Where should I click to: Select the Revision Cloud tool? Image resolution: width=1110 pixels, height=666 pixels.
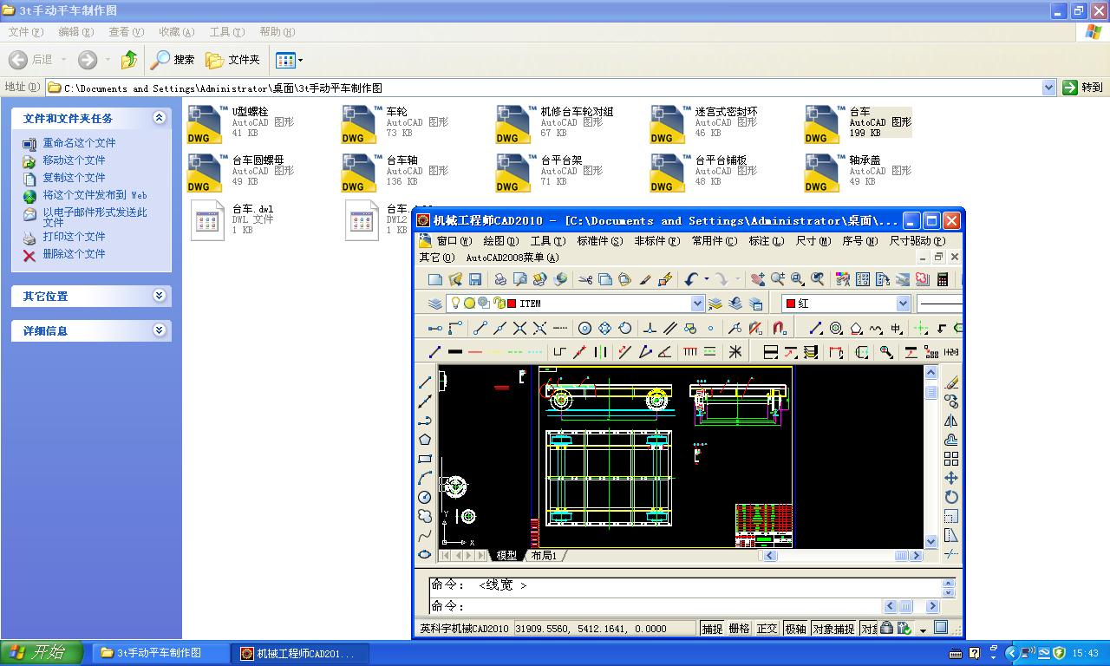(x=425, y=516)
